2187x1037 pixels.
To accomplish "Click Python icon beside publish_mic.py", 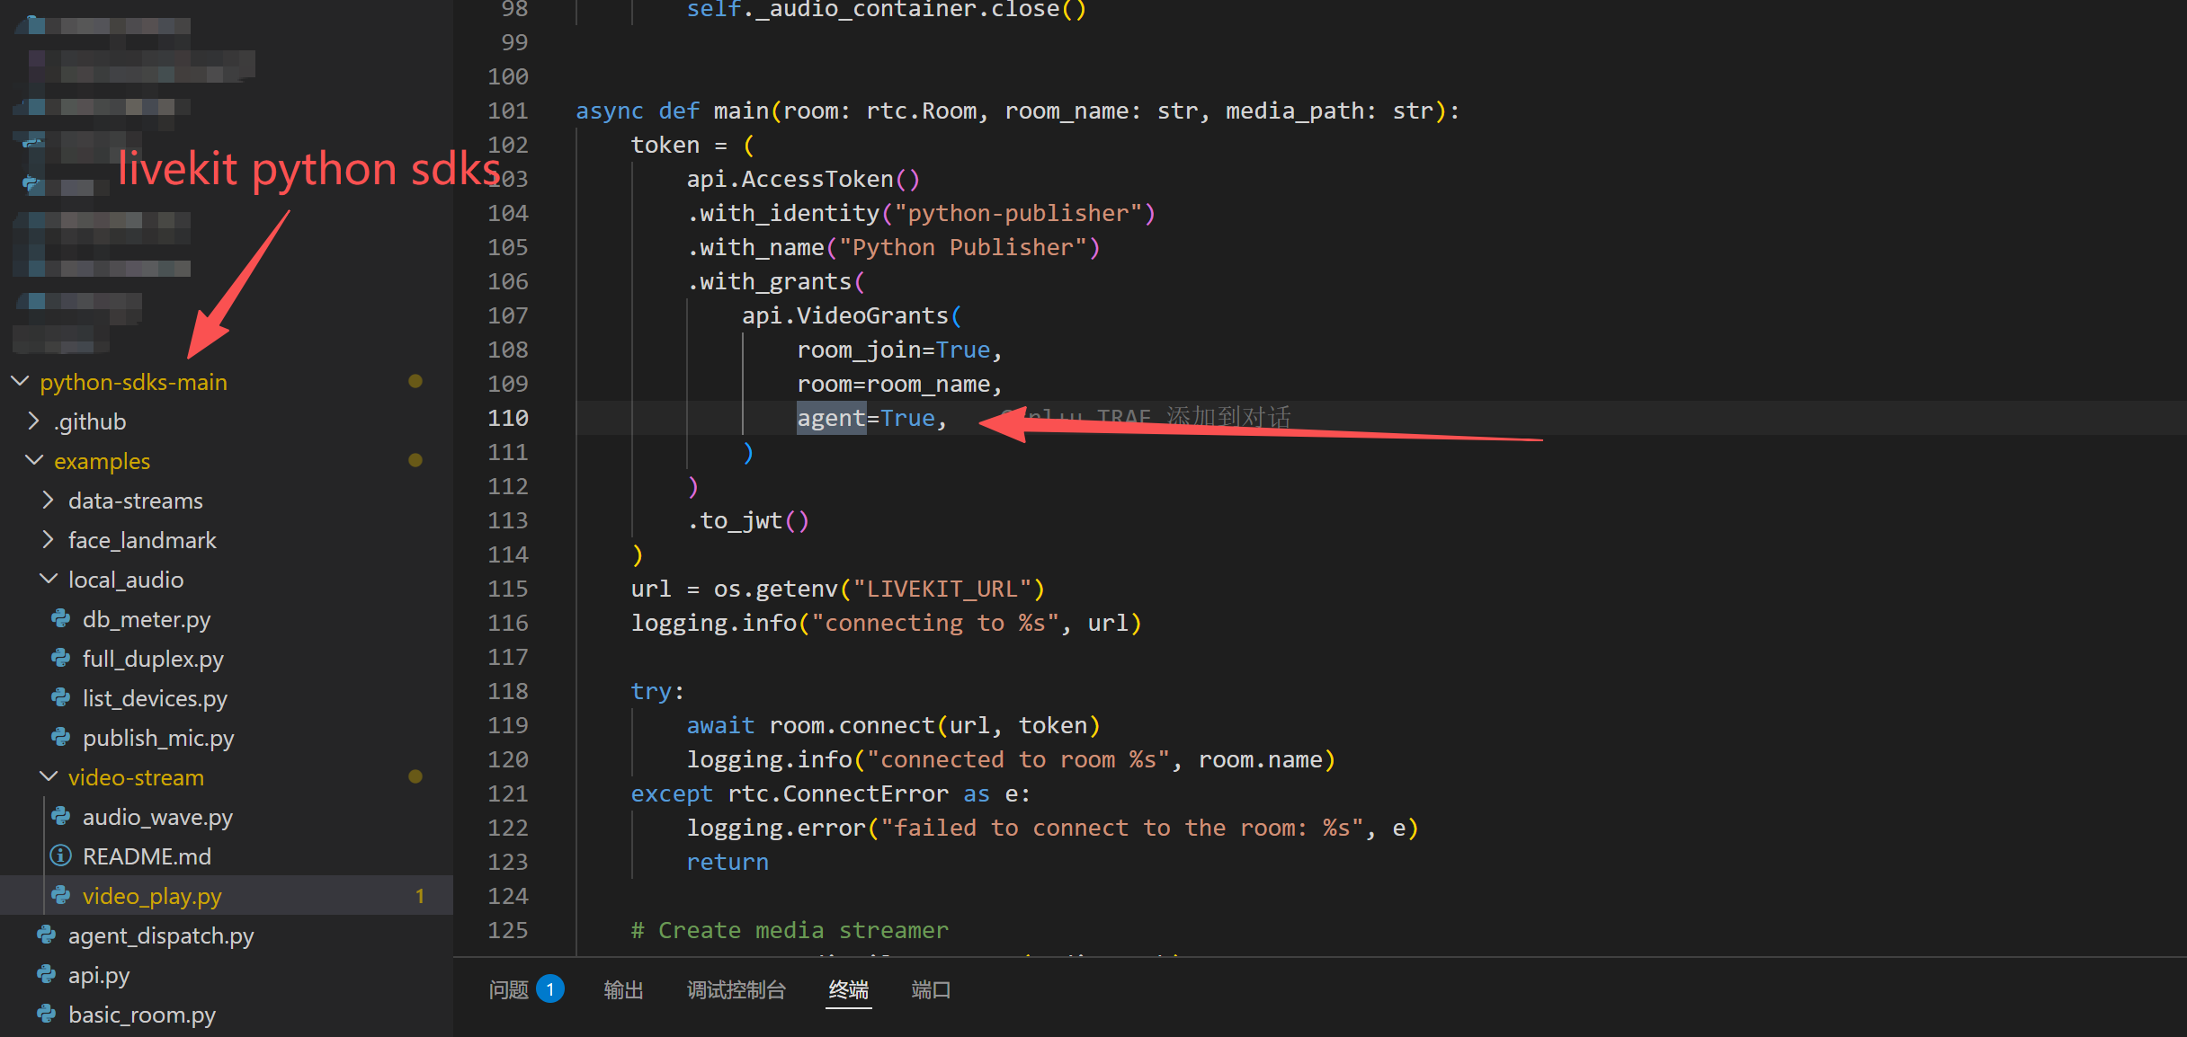I will coord(61,738).
